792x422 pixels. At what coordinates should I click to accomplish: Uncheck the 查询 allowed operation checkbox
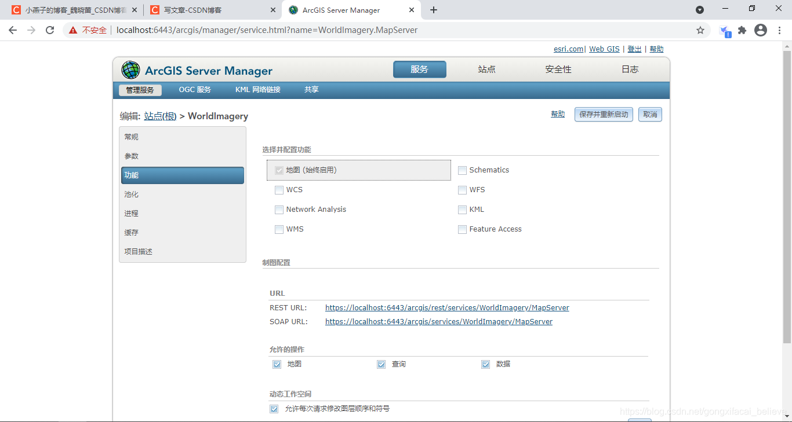(381, 365)
